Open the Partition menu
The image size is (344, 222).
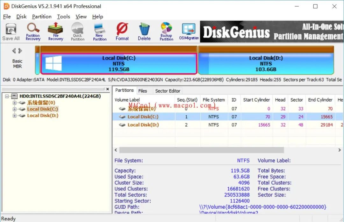42,17
